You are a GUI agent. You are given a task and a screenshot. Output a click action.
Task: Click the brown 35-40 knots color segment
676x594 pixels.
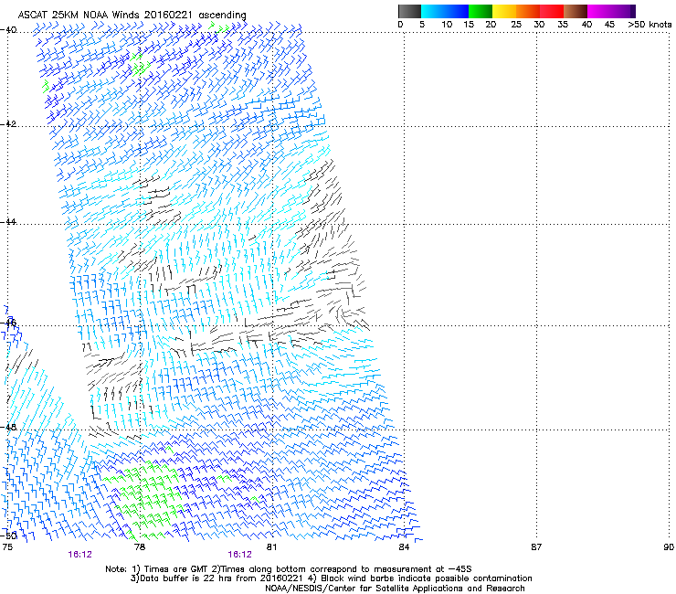click(576, 11)
